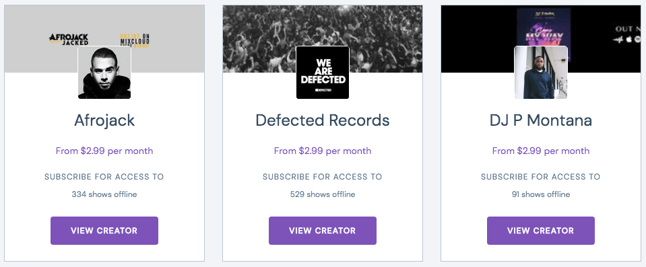Click View Creator button for DJ P Montana

coord(541,231)
